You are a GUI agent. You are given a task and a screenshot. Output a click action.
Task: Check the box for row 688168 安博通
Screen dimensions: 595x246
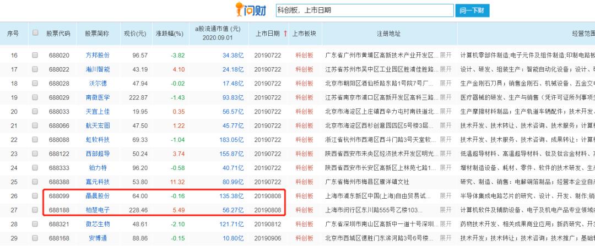[35, 238]
